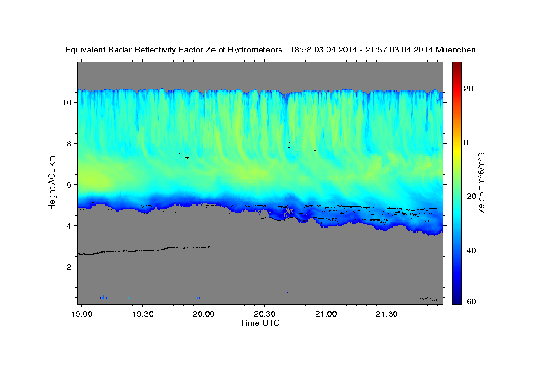Click the height tick label 6
Image resolution: width=548 pixels, height=365 pixels.
tap(70, 185)
